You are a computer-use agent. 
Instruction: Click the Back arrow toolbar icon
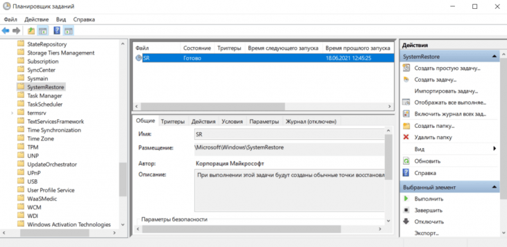point(6,30)
